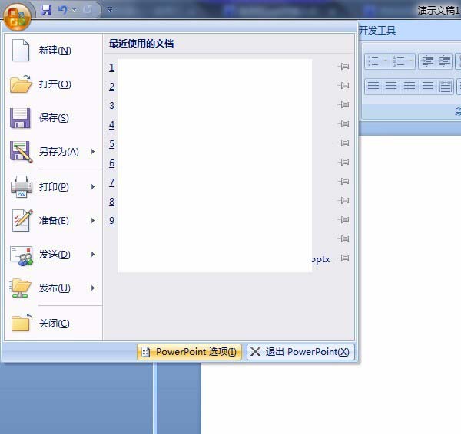The image size is (461, 434).
Task: Click the blank page icon beside 新建
Action: pos(20,51)
